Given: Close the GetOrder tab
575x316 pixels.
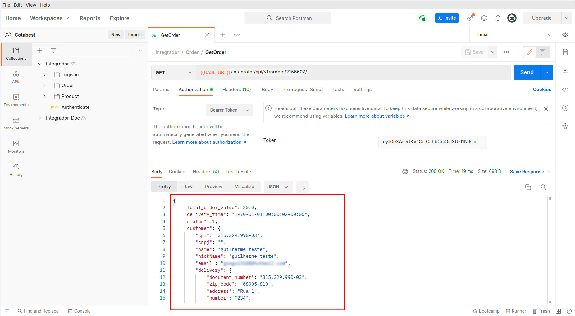Looking at the screenshot, I should click(x=207, y=35).
